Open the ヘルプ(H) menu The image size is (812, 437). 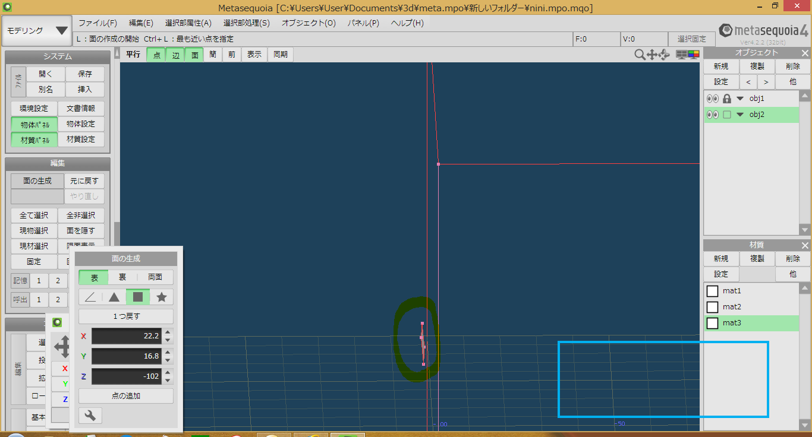point(407,23)
